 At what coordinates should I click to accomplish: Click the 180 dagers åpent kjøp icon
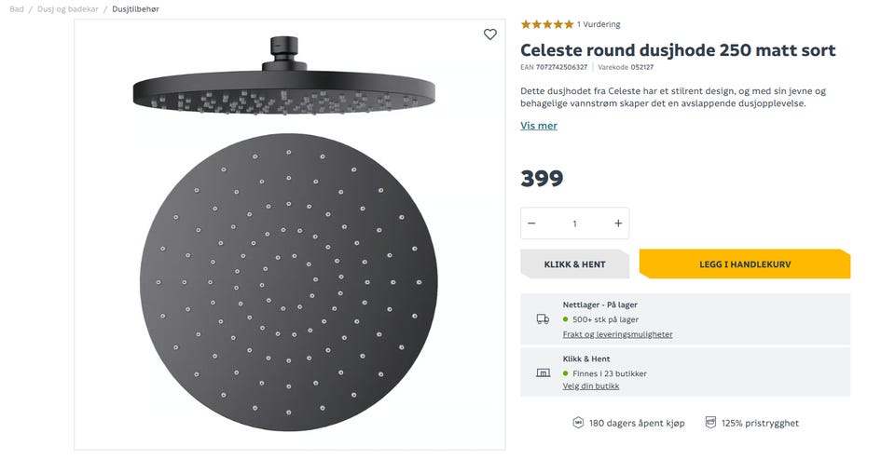click(578, 423)
